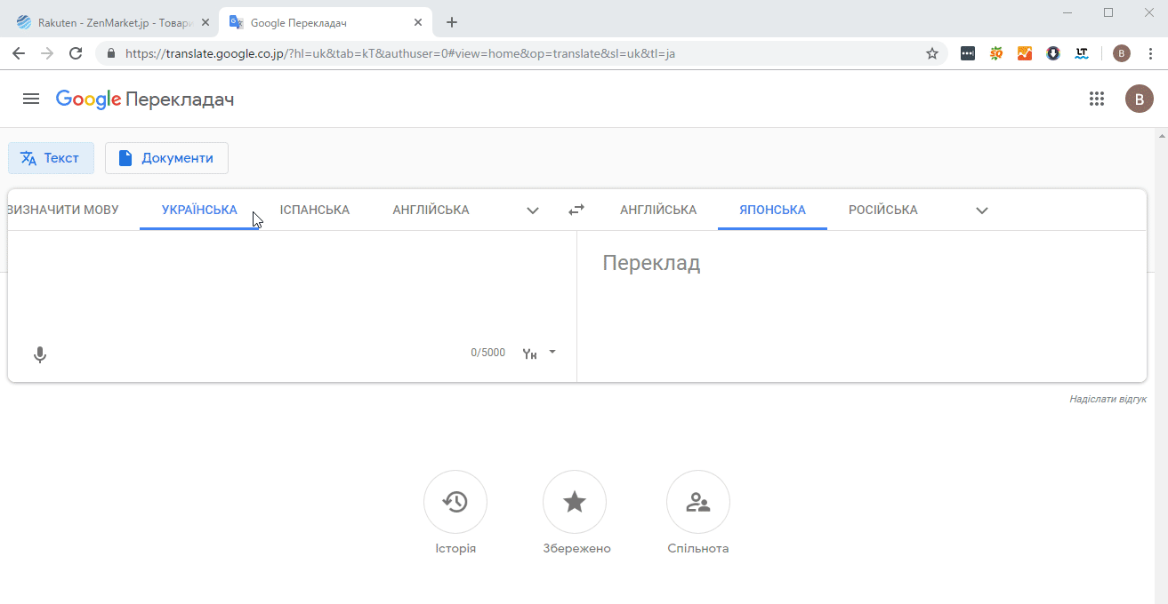Switch to Документи translation mode
1168x604 pixels.
(x=166, y=158)
